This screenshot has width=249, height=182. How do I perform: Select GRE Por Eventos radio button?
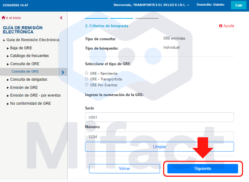(x=86, y=84)
